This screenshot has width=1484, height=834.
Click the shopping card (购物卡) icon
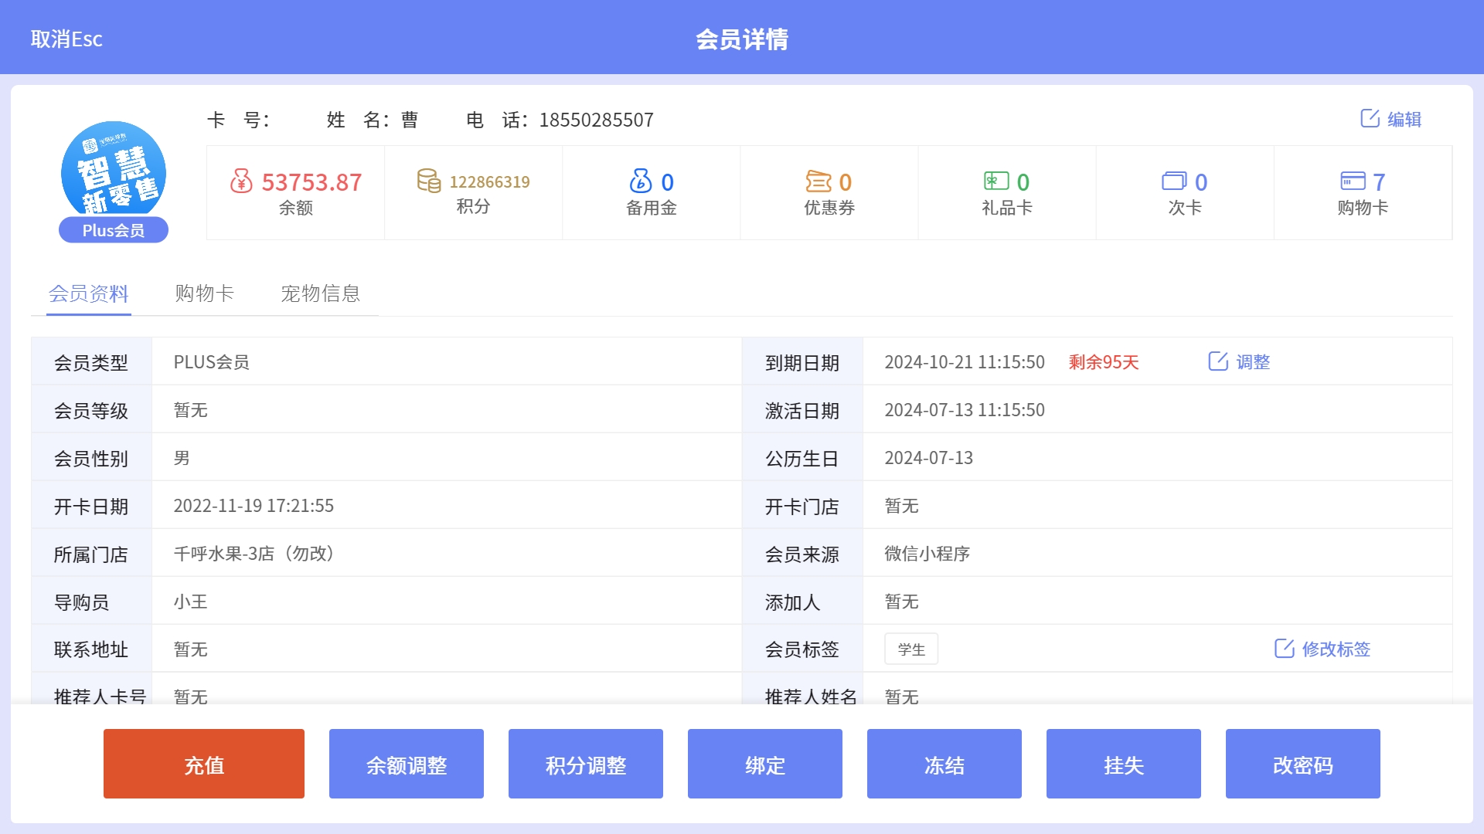point(1353,181)
